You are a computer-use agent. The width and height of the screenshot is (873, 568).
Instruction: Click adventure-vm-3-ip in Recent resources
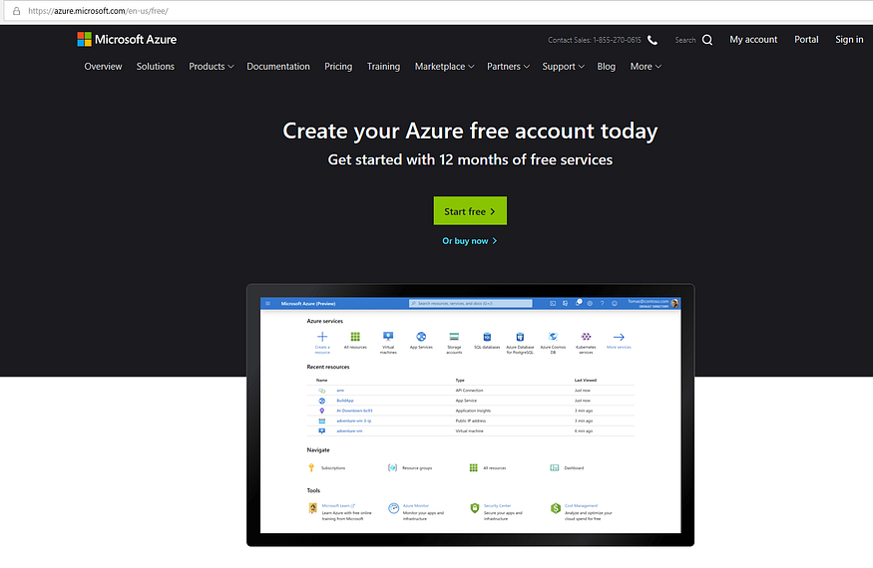(353, 421)
